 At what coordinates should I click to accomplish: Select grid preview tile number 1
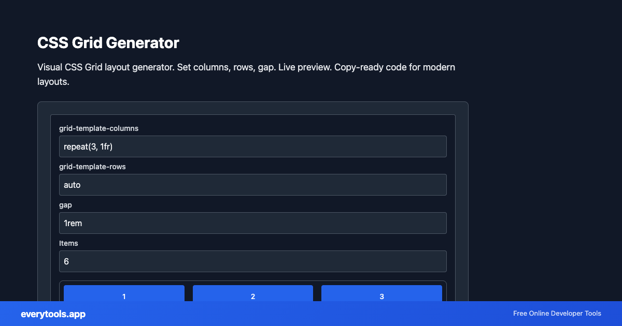[x=123, y=297]
